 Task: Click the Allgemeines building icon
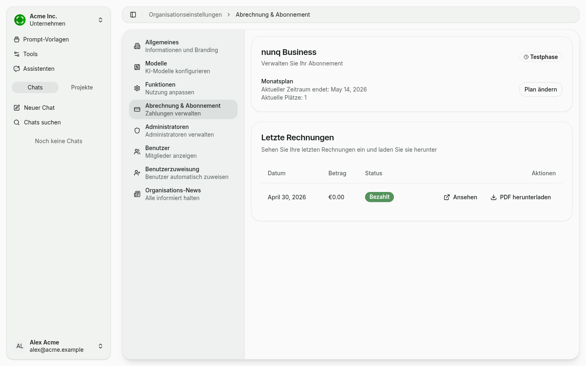pos(137,46)
